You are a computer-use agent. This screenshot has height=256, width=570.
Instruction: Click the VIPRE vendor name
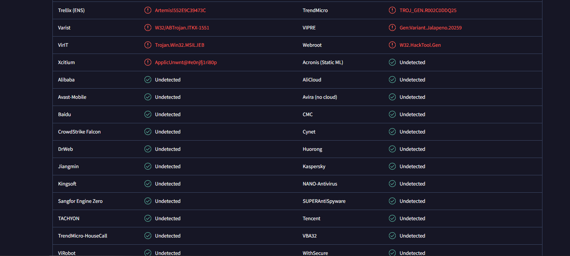(x=309, y=28)
